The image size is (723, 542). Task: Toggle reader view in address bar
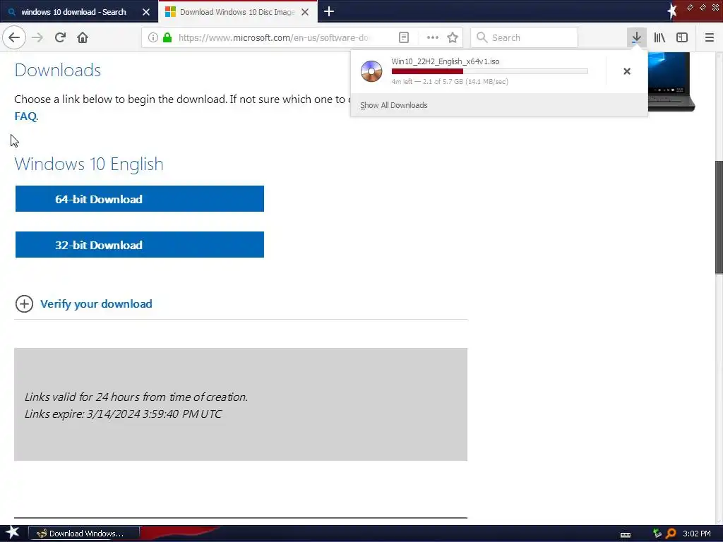pyautogui.click(x=403, y=37)
